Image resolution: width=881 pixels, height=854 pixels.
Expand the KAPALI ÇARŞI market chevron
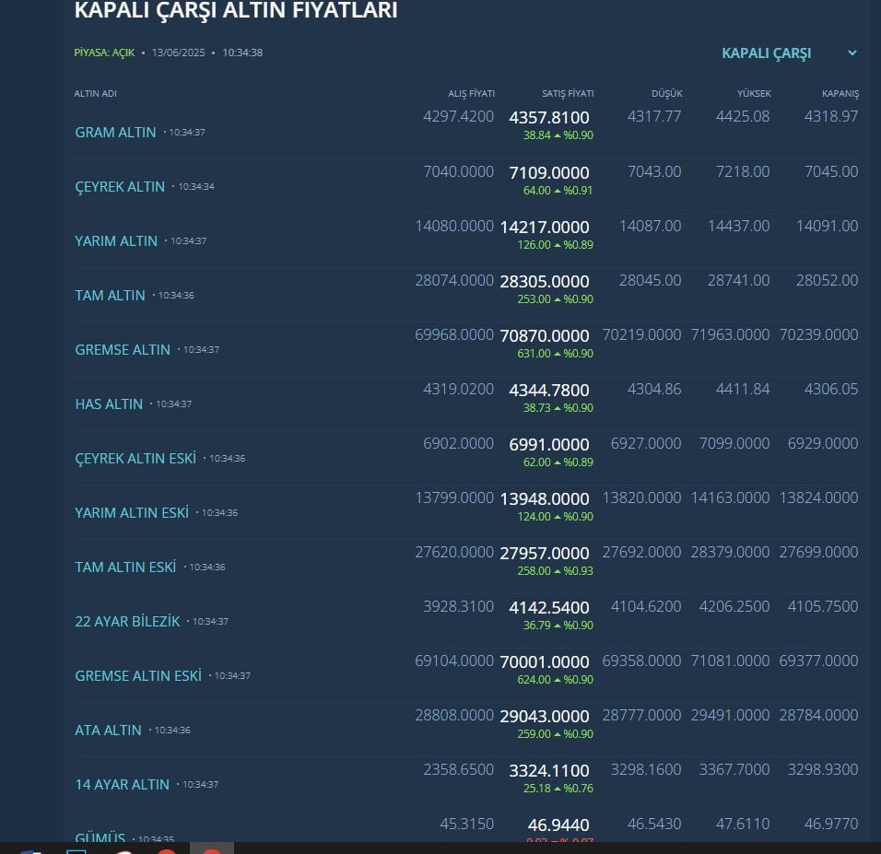pos(852,53)
